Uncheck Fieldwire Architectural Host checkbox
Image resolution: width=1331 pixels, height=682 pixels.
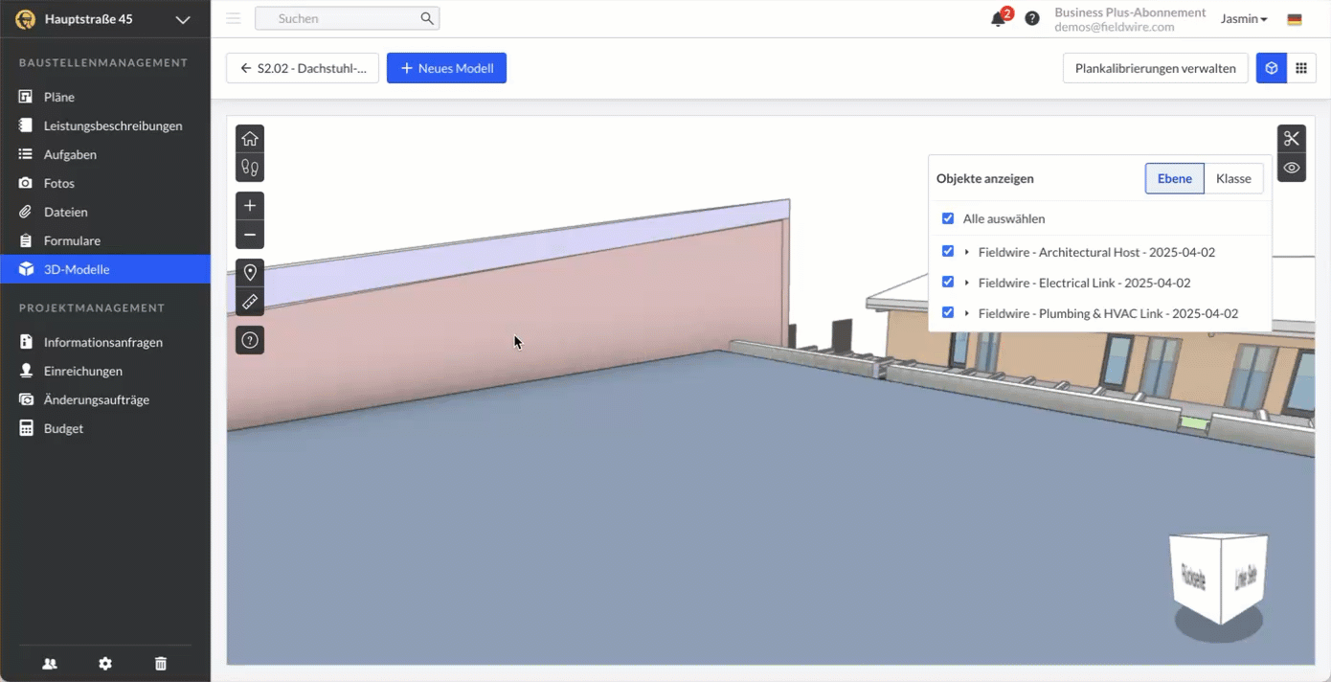pos(948,252)
